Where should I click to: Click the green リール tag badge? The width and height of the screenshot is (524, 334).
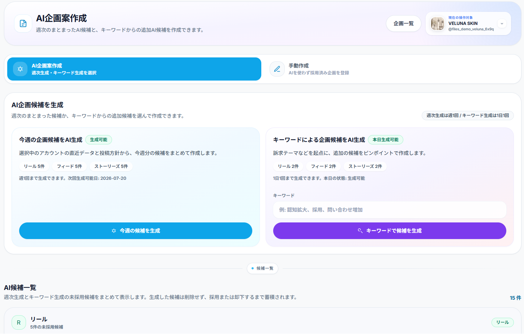click(x=502, y=322)
